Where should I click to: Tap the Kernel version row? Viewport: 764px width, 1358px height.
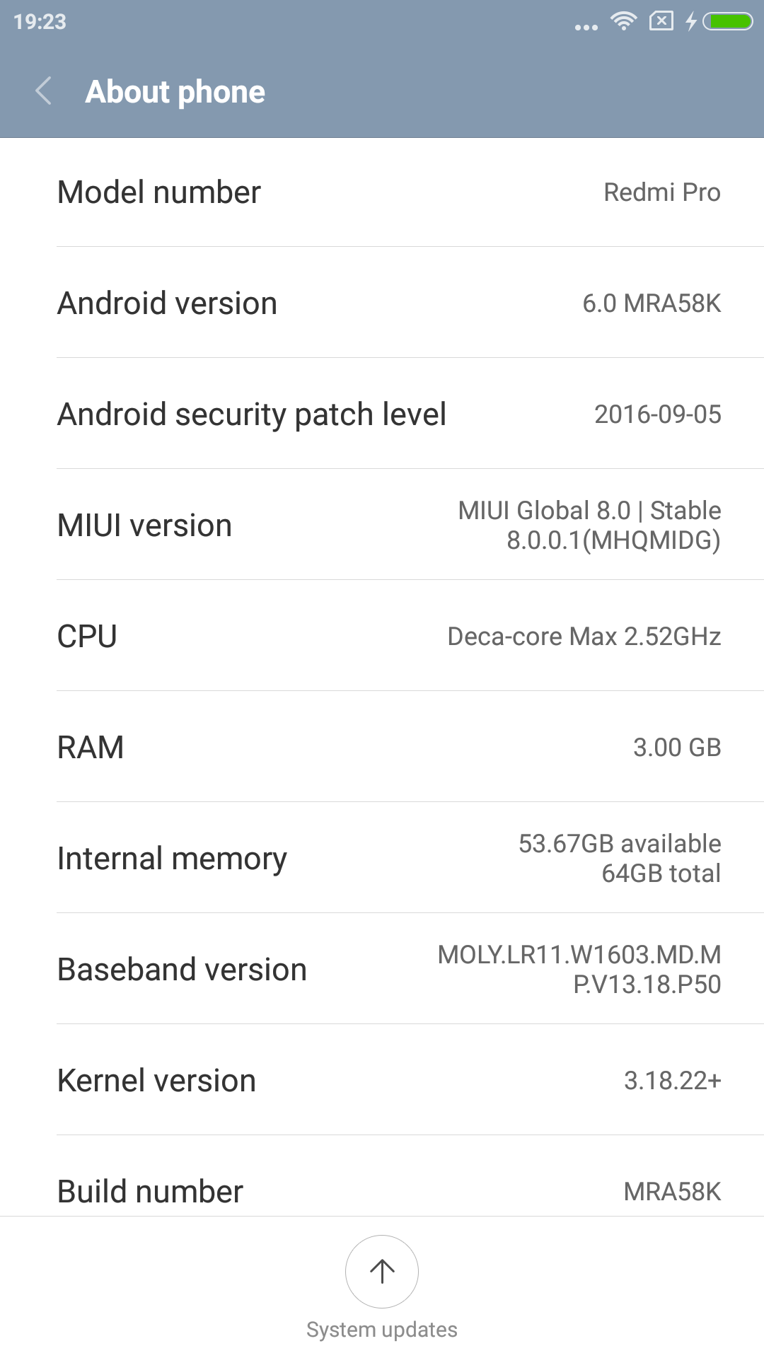382,1081
